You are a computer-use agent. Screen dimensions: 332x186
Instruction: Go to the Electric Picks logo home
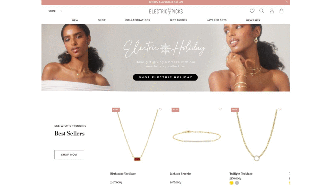[166, 11]
